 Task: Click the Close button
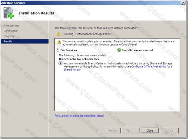[x=150, y=130]
